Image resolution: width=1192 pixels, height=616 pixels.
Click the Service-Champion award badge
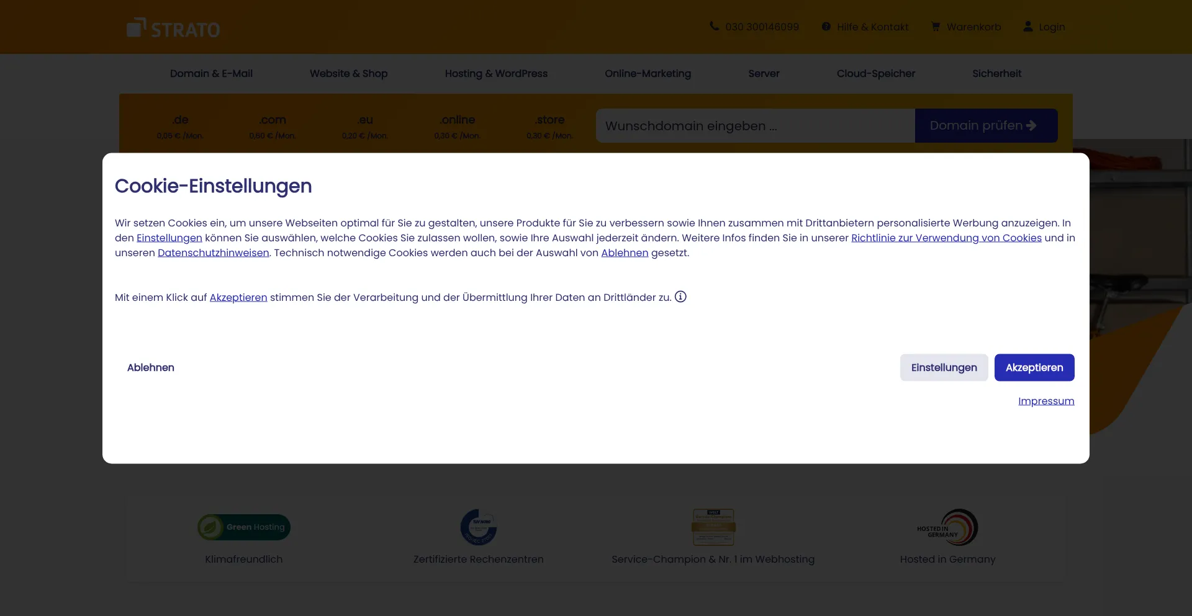click(713, 527)
